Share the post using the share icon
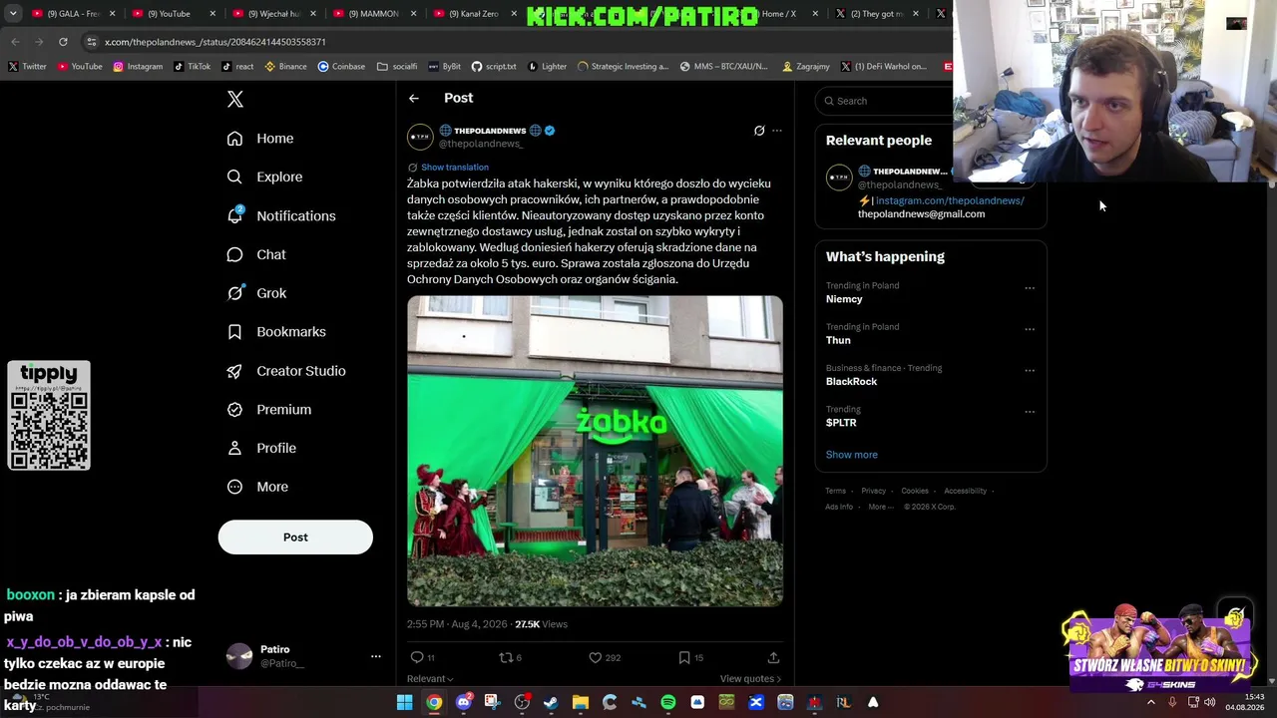This screenshot has width=1277, height=718. coord(773,657)
